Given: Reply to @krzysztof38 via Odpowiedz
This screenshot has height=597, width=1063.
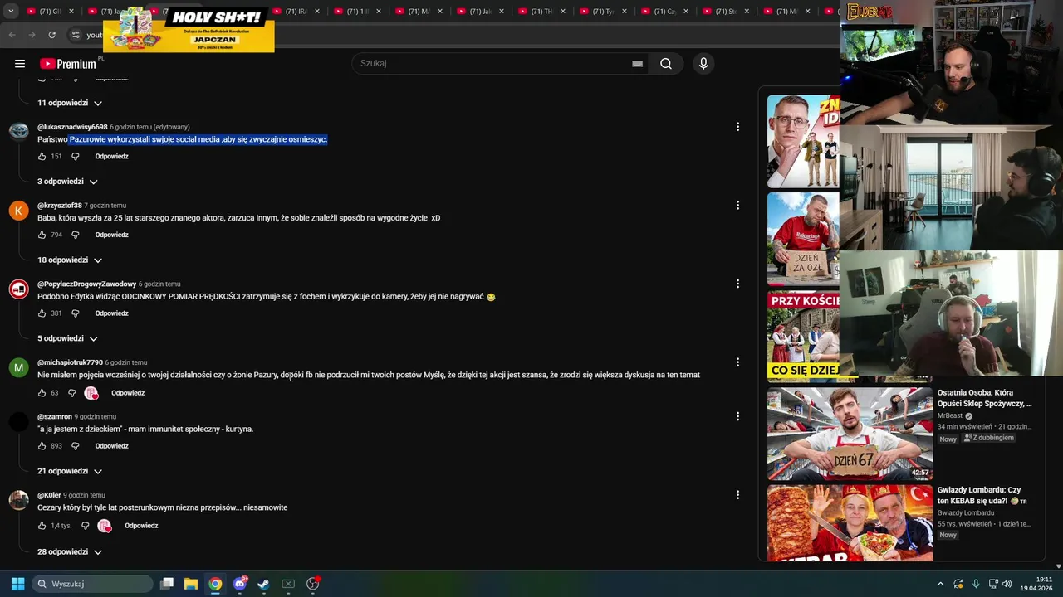Looking at the screenshot, I should click(111, 235).
